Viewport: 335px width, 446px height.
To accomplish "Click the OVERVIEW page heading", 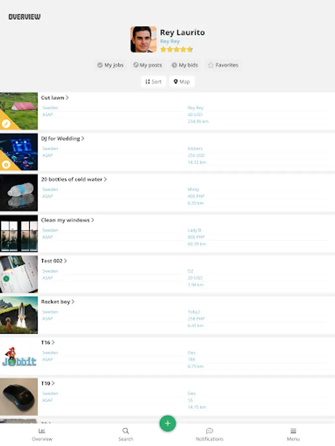I will (x=24, y=17).
